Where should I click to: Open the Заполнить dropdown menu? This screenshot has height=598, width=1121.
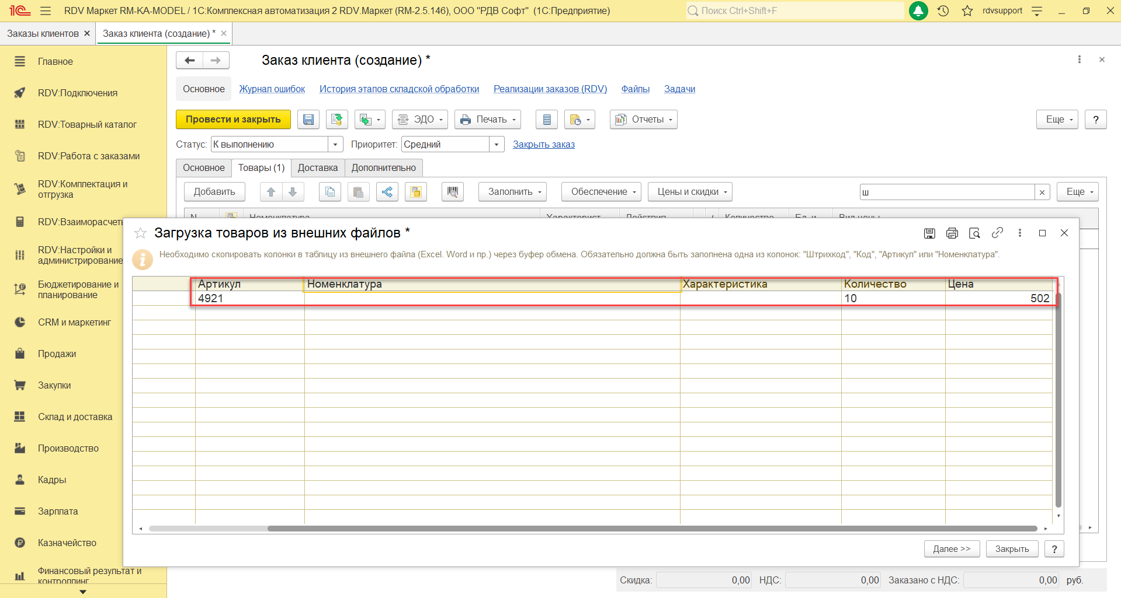click(512, 192)
